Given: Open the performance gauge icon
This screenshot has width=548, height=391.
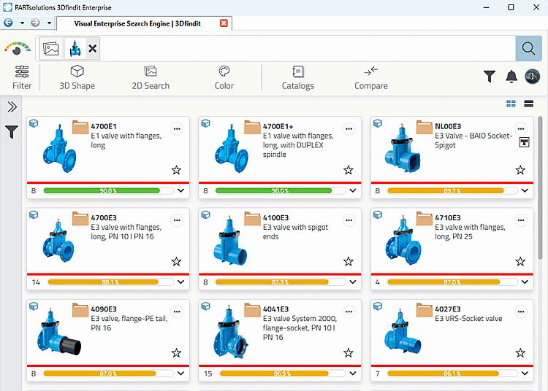Looking at the screenshot, I should pyautogui.click(x=17, y=49).
